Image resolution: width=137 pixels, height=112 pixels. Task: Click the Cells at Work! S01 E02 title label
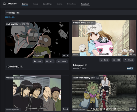click(84, 23)
